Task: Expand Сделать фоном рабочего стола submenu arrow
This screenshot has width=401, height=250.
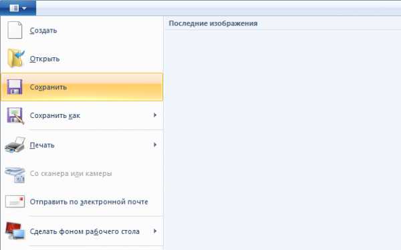Action: (155, 231)
